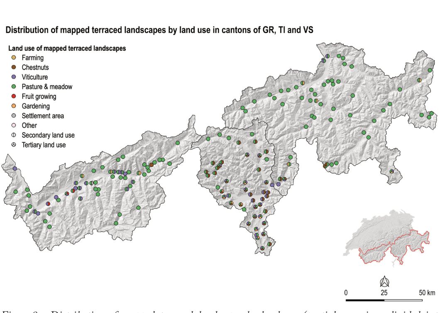
Task: Click the Switzerland inset overview map
Action: pos(387,237)
